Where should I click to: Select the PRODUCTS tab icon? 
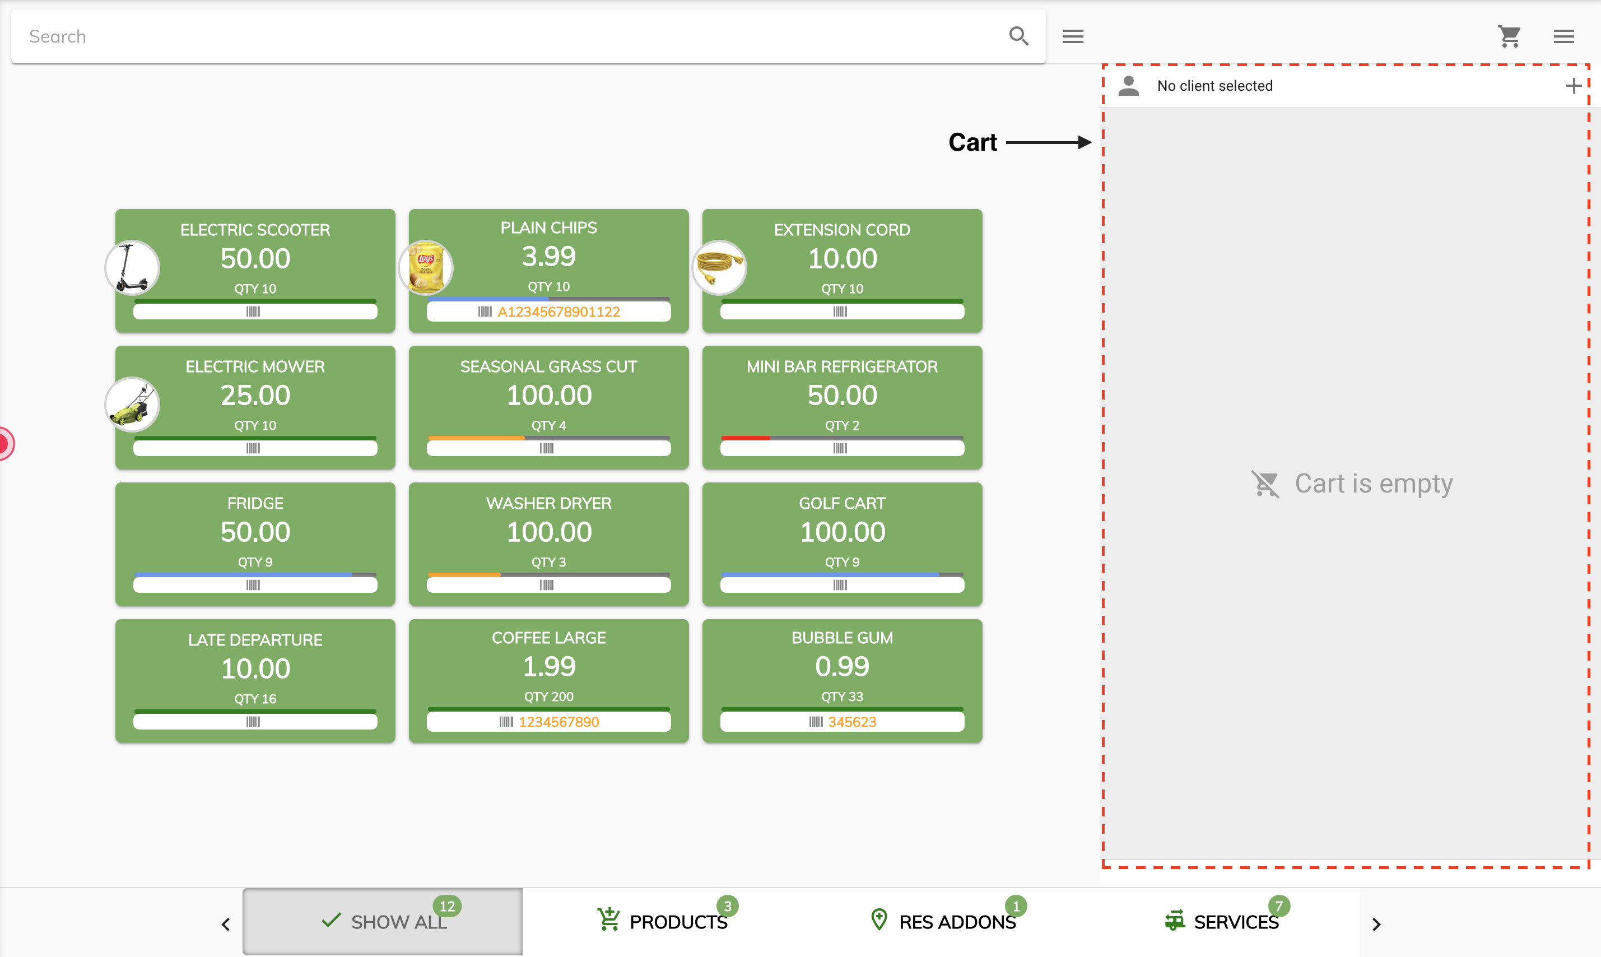(609, 922)
